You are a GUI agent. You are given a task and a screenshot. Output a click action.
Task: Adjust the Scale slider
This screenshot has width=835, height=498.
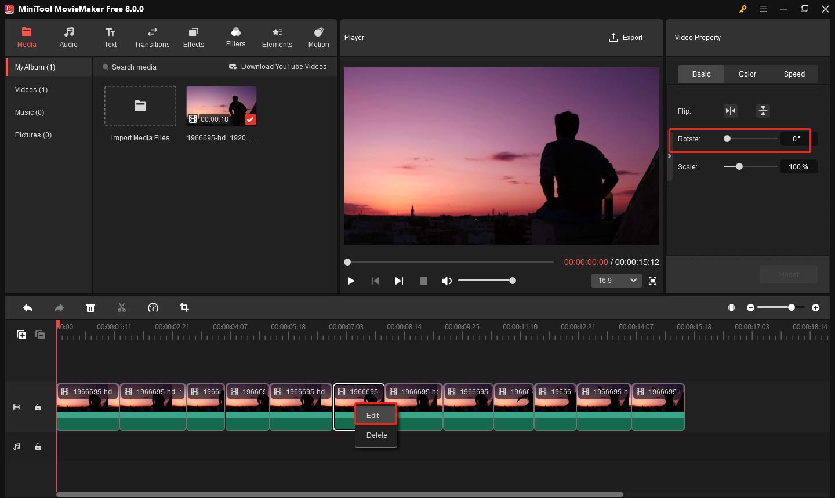click(750, 166)
